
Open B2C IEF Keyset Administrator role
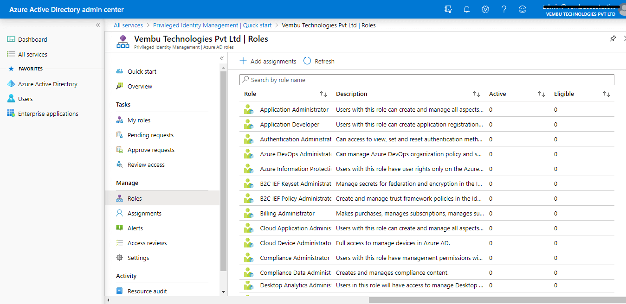pos(296,184)
